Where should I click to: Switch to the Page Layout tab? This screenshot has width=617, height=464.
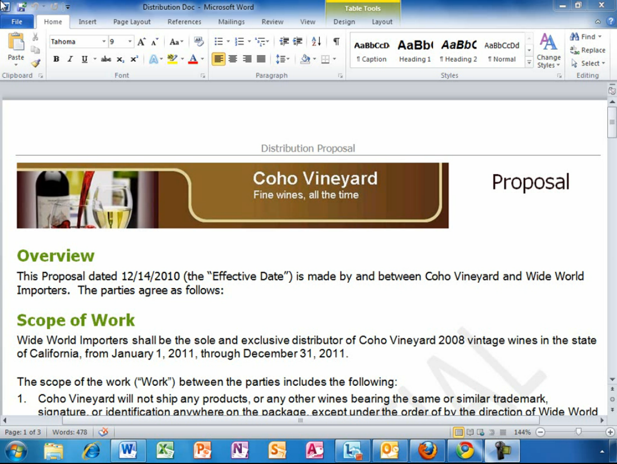point(132,22)
